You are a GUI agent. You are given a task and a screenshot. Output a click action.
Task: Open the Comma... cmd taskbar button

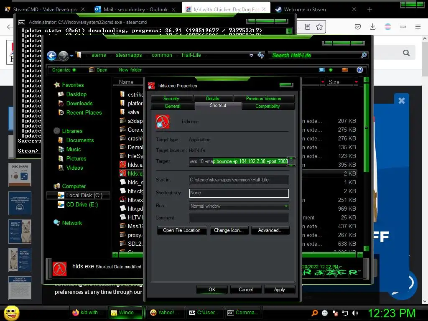point(243,313)
